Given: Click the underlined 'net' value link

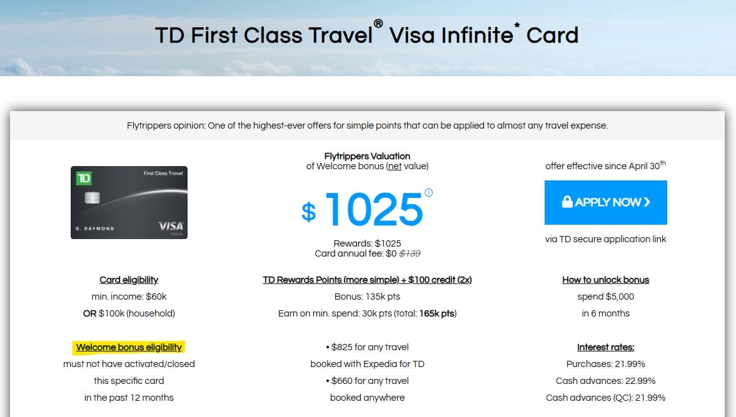Looking at the screenshot, I should (x=395, y=166).
